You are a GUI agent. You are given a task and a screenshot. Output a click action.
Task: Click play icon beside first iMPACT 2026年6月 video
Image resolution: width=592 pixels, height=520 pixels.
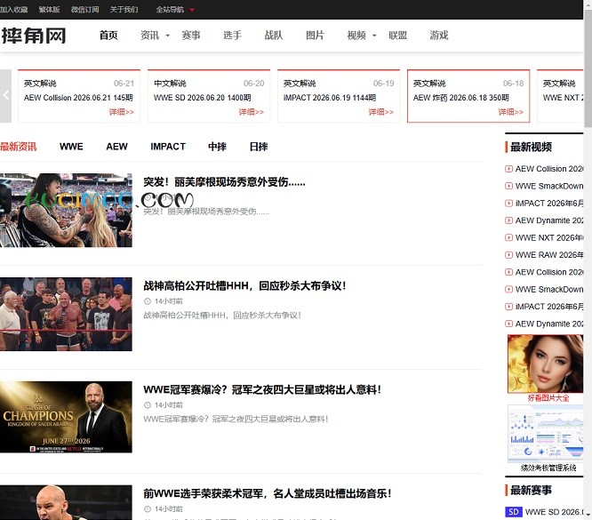click(x=509, y=204)
